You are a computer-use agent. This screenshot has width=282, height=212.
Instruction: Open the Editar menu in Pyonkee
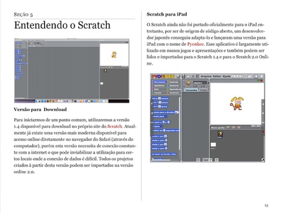click(x=217, y=76)
